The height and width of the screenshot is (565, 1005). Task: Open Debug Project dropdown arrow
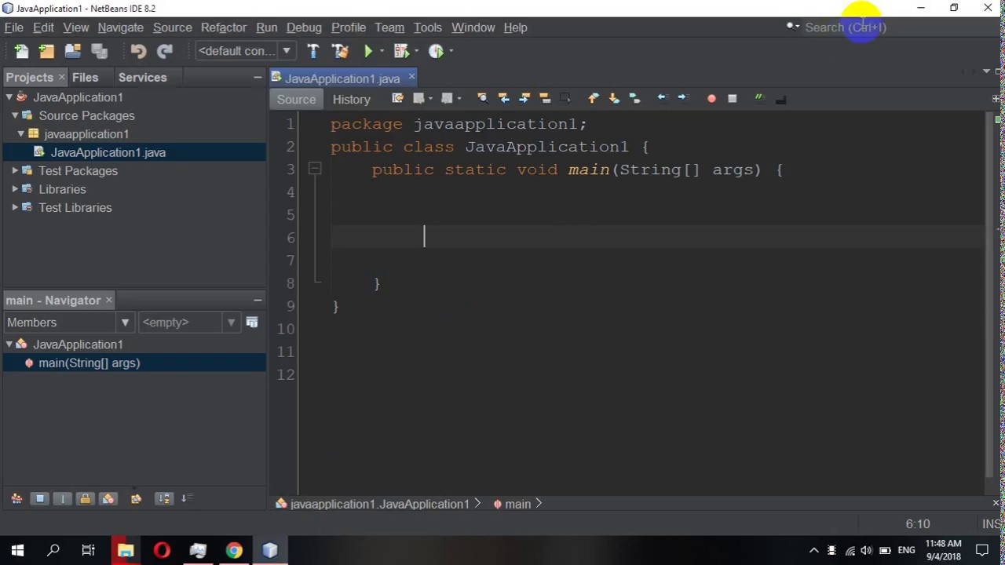pos(416,51)
